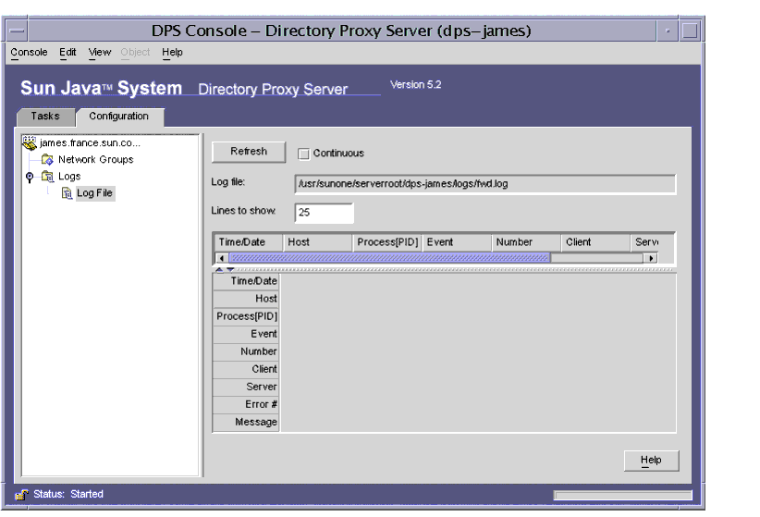Click the left arrow of the table scrollbar

pos(222,258)
